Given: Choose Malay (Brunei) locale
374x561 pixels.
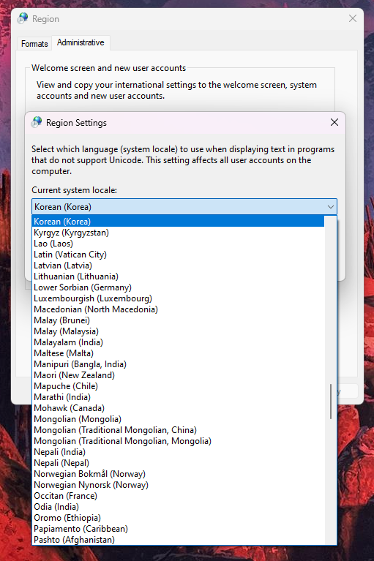Looking at the screenshot, I should point(179,320).
